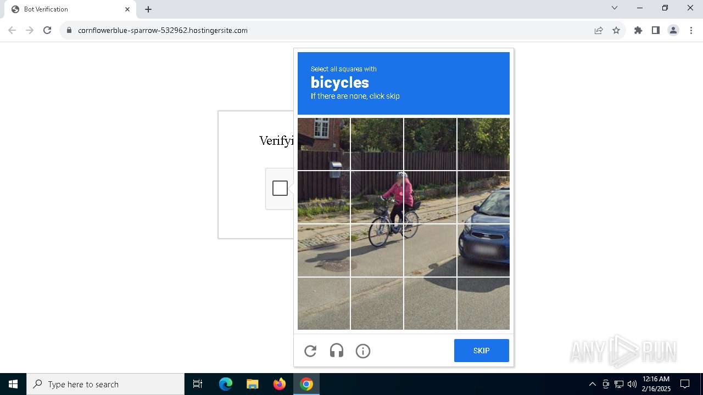
Task: Launch Microsoft Edge from taskbar
Action: (226, 384)
